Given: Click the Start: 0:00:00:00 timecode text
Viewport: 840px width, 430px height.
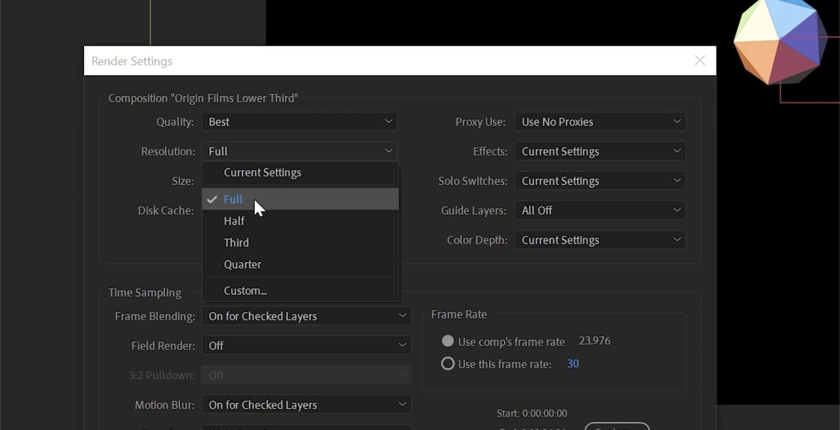Looking at the screenshot, I should (x=532, y=413).
